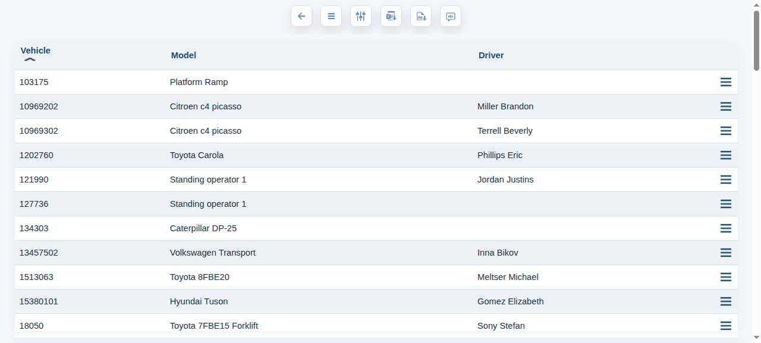The height and width of the screenshot is (343, 761).
Task: Open row menu for Terrell Beverly
Action: click(726, 131)
